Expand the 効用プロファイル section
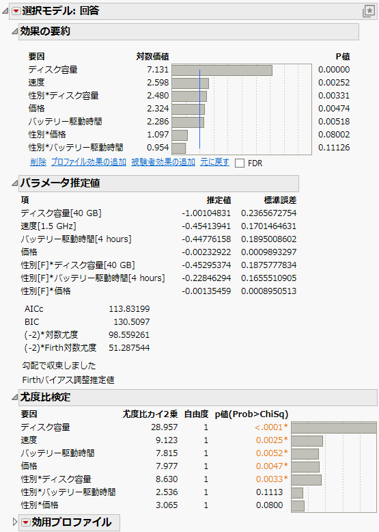The width and height of the screenshot is (379, 532). point(14,522)
